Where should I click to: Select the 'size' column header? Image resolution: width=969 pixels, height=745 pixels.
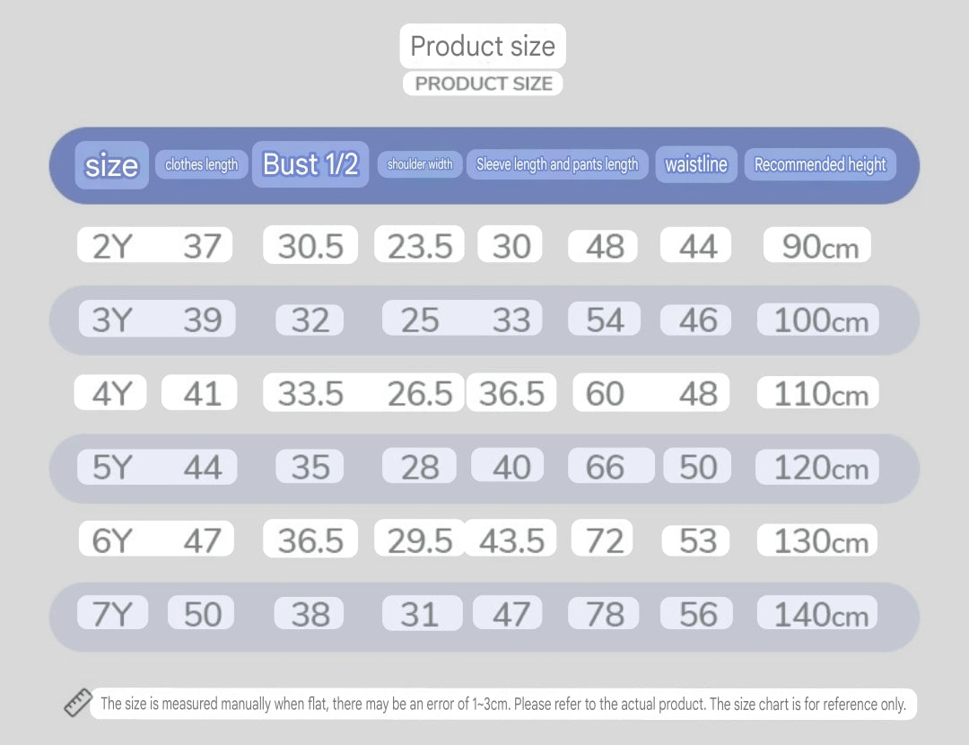click(111, 165)
